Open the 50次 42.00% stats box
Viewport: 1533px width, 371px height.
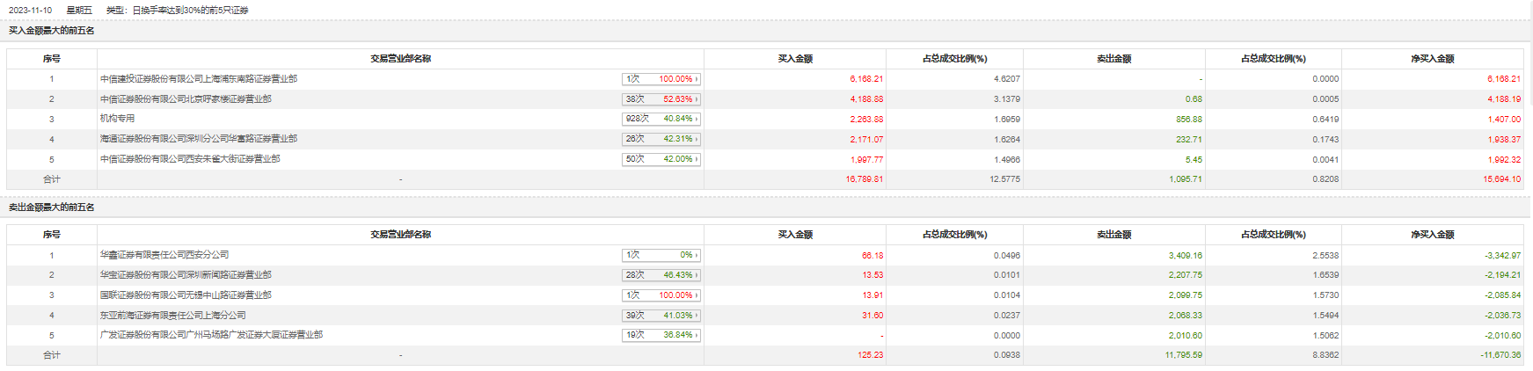[x=661, y=159]
